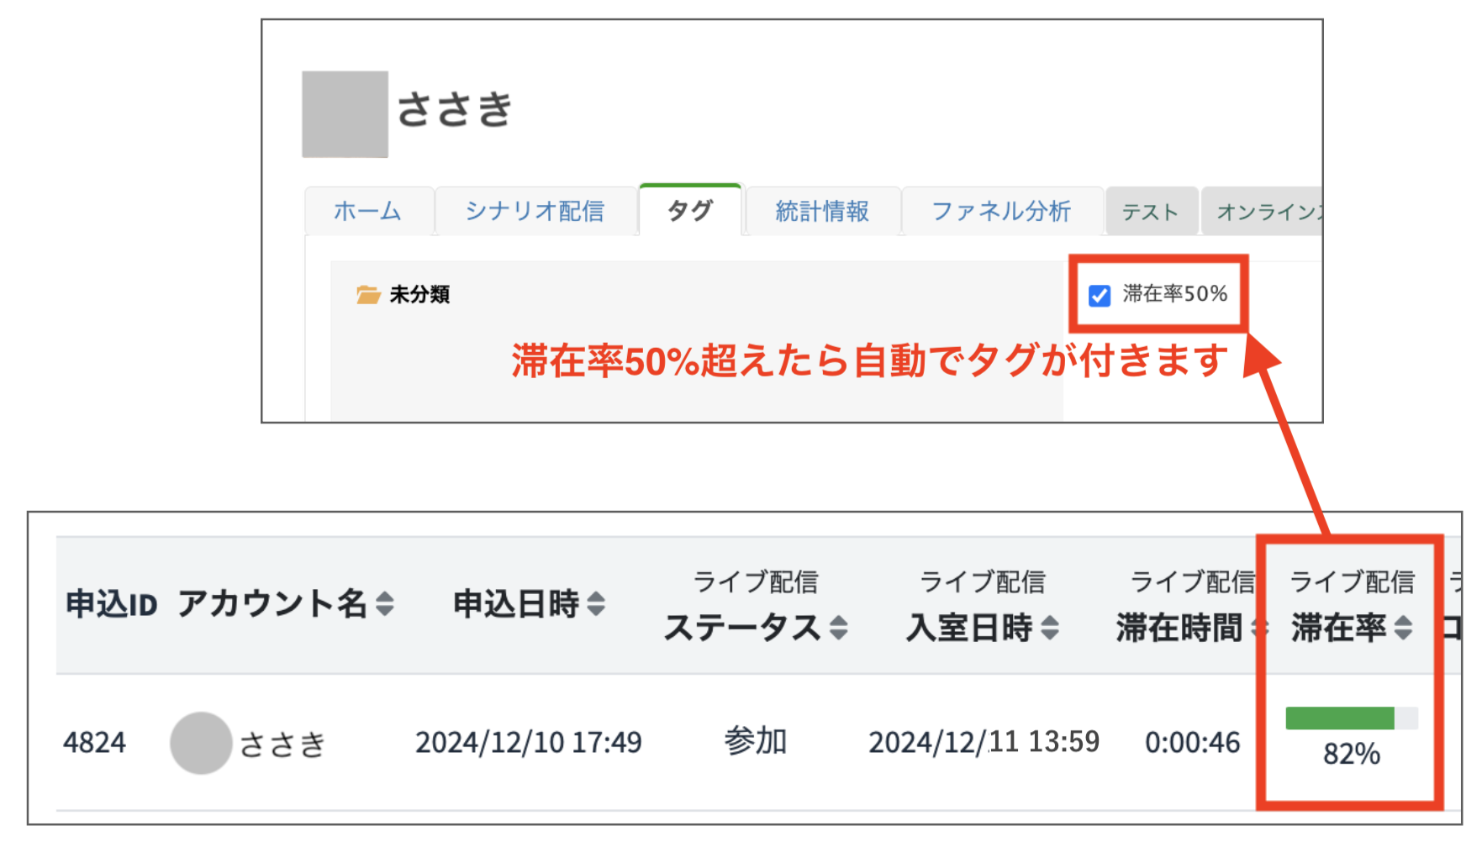This screenshot has height=847, width=1482.
Task: Select the 参加 status in the table row
Action: coord(754,740)
